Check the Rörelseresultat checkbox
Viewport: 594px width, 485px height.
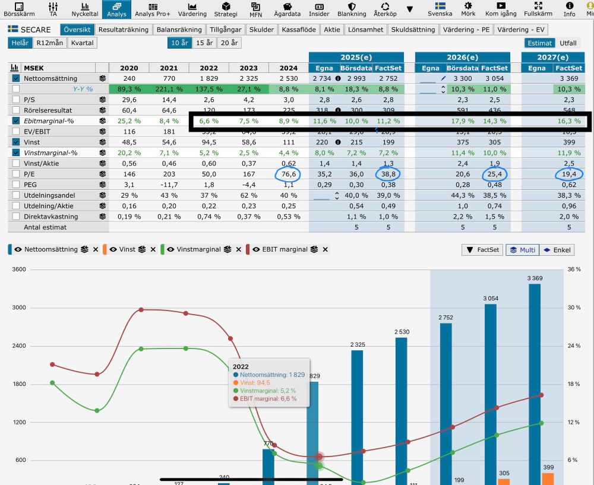click(15, 110)
